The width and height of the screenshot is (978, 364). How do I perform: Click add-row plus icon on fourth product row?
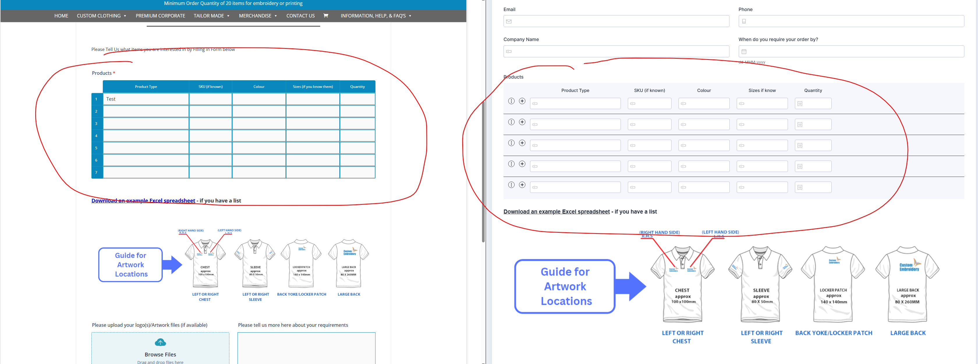tap(522, 164)
